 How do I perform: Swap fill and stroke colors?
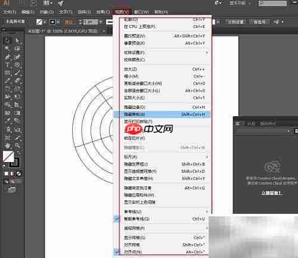[x=18, y=153]
